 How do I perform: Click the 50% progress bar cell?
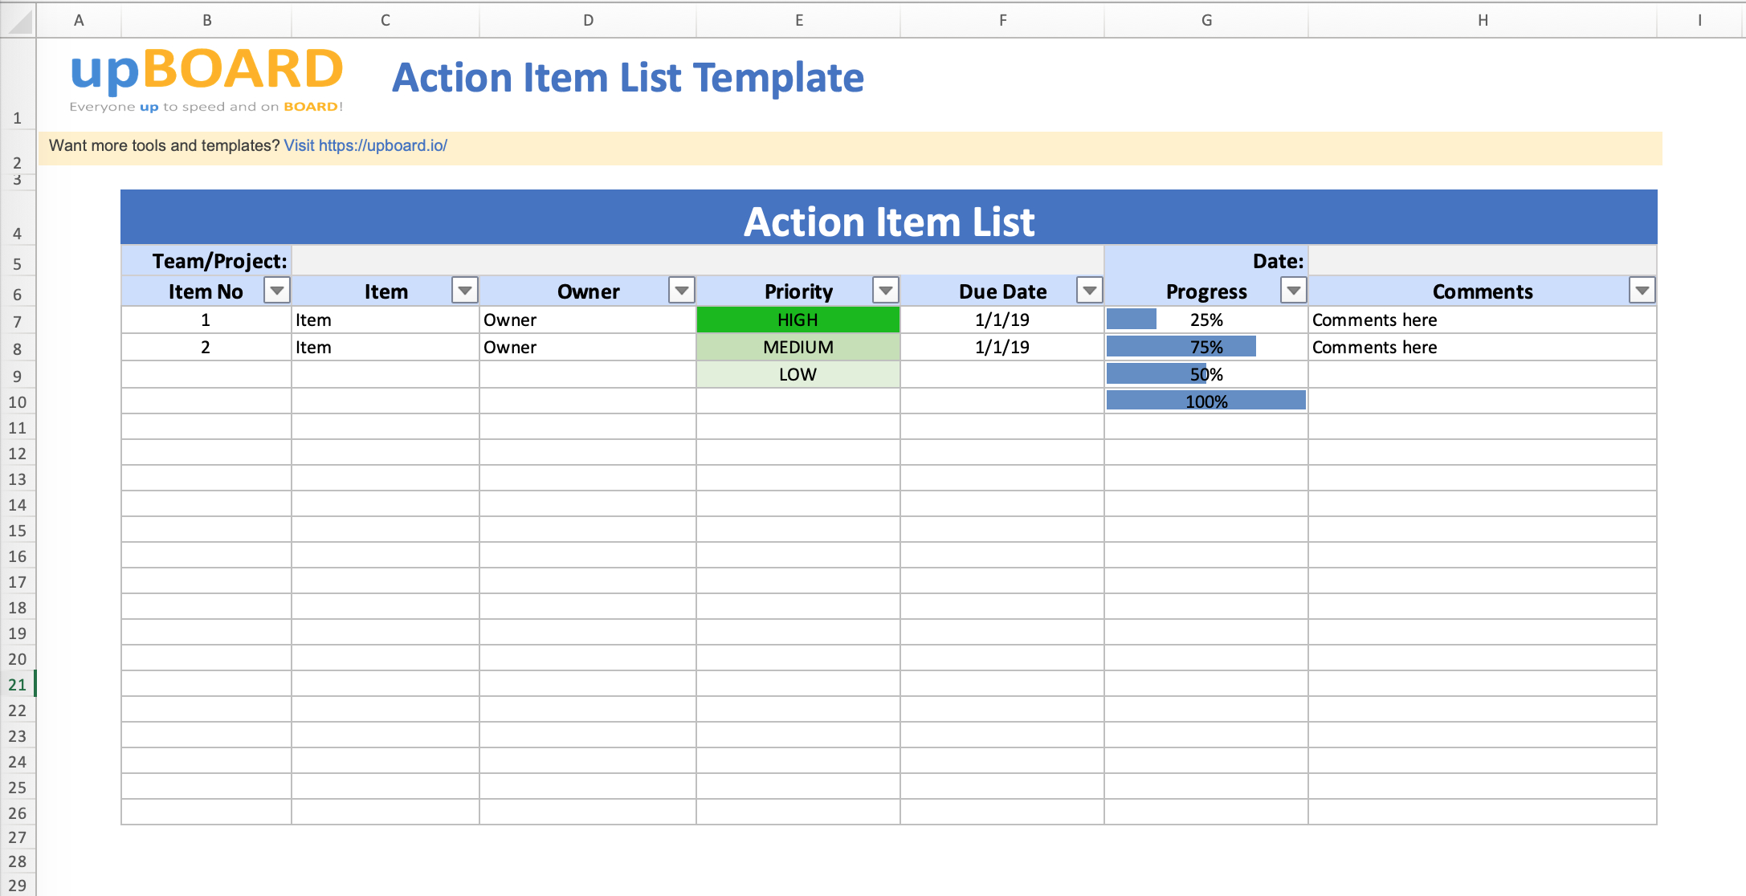[1203, 373]
